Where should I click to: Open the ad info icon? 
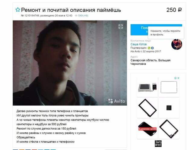point(175,78)
